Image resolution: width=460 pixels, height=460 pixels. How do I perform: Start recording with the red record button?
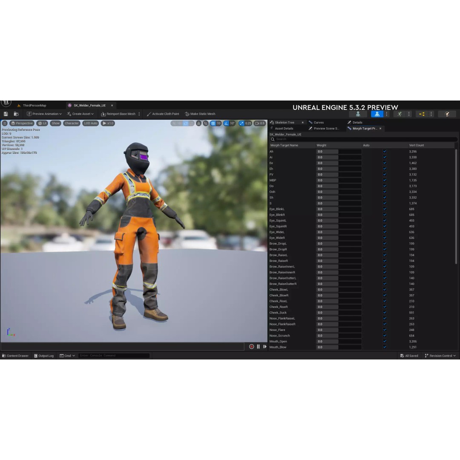251,346
